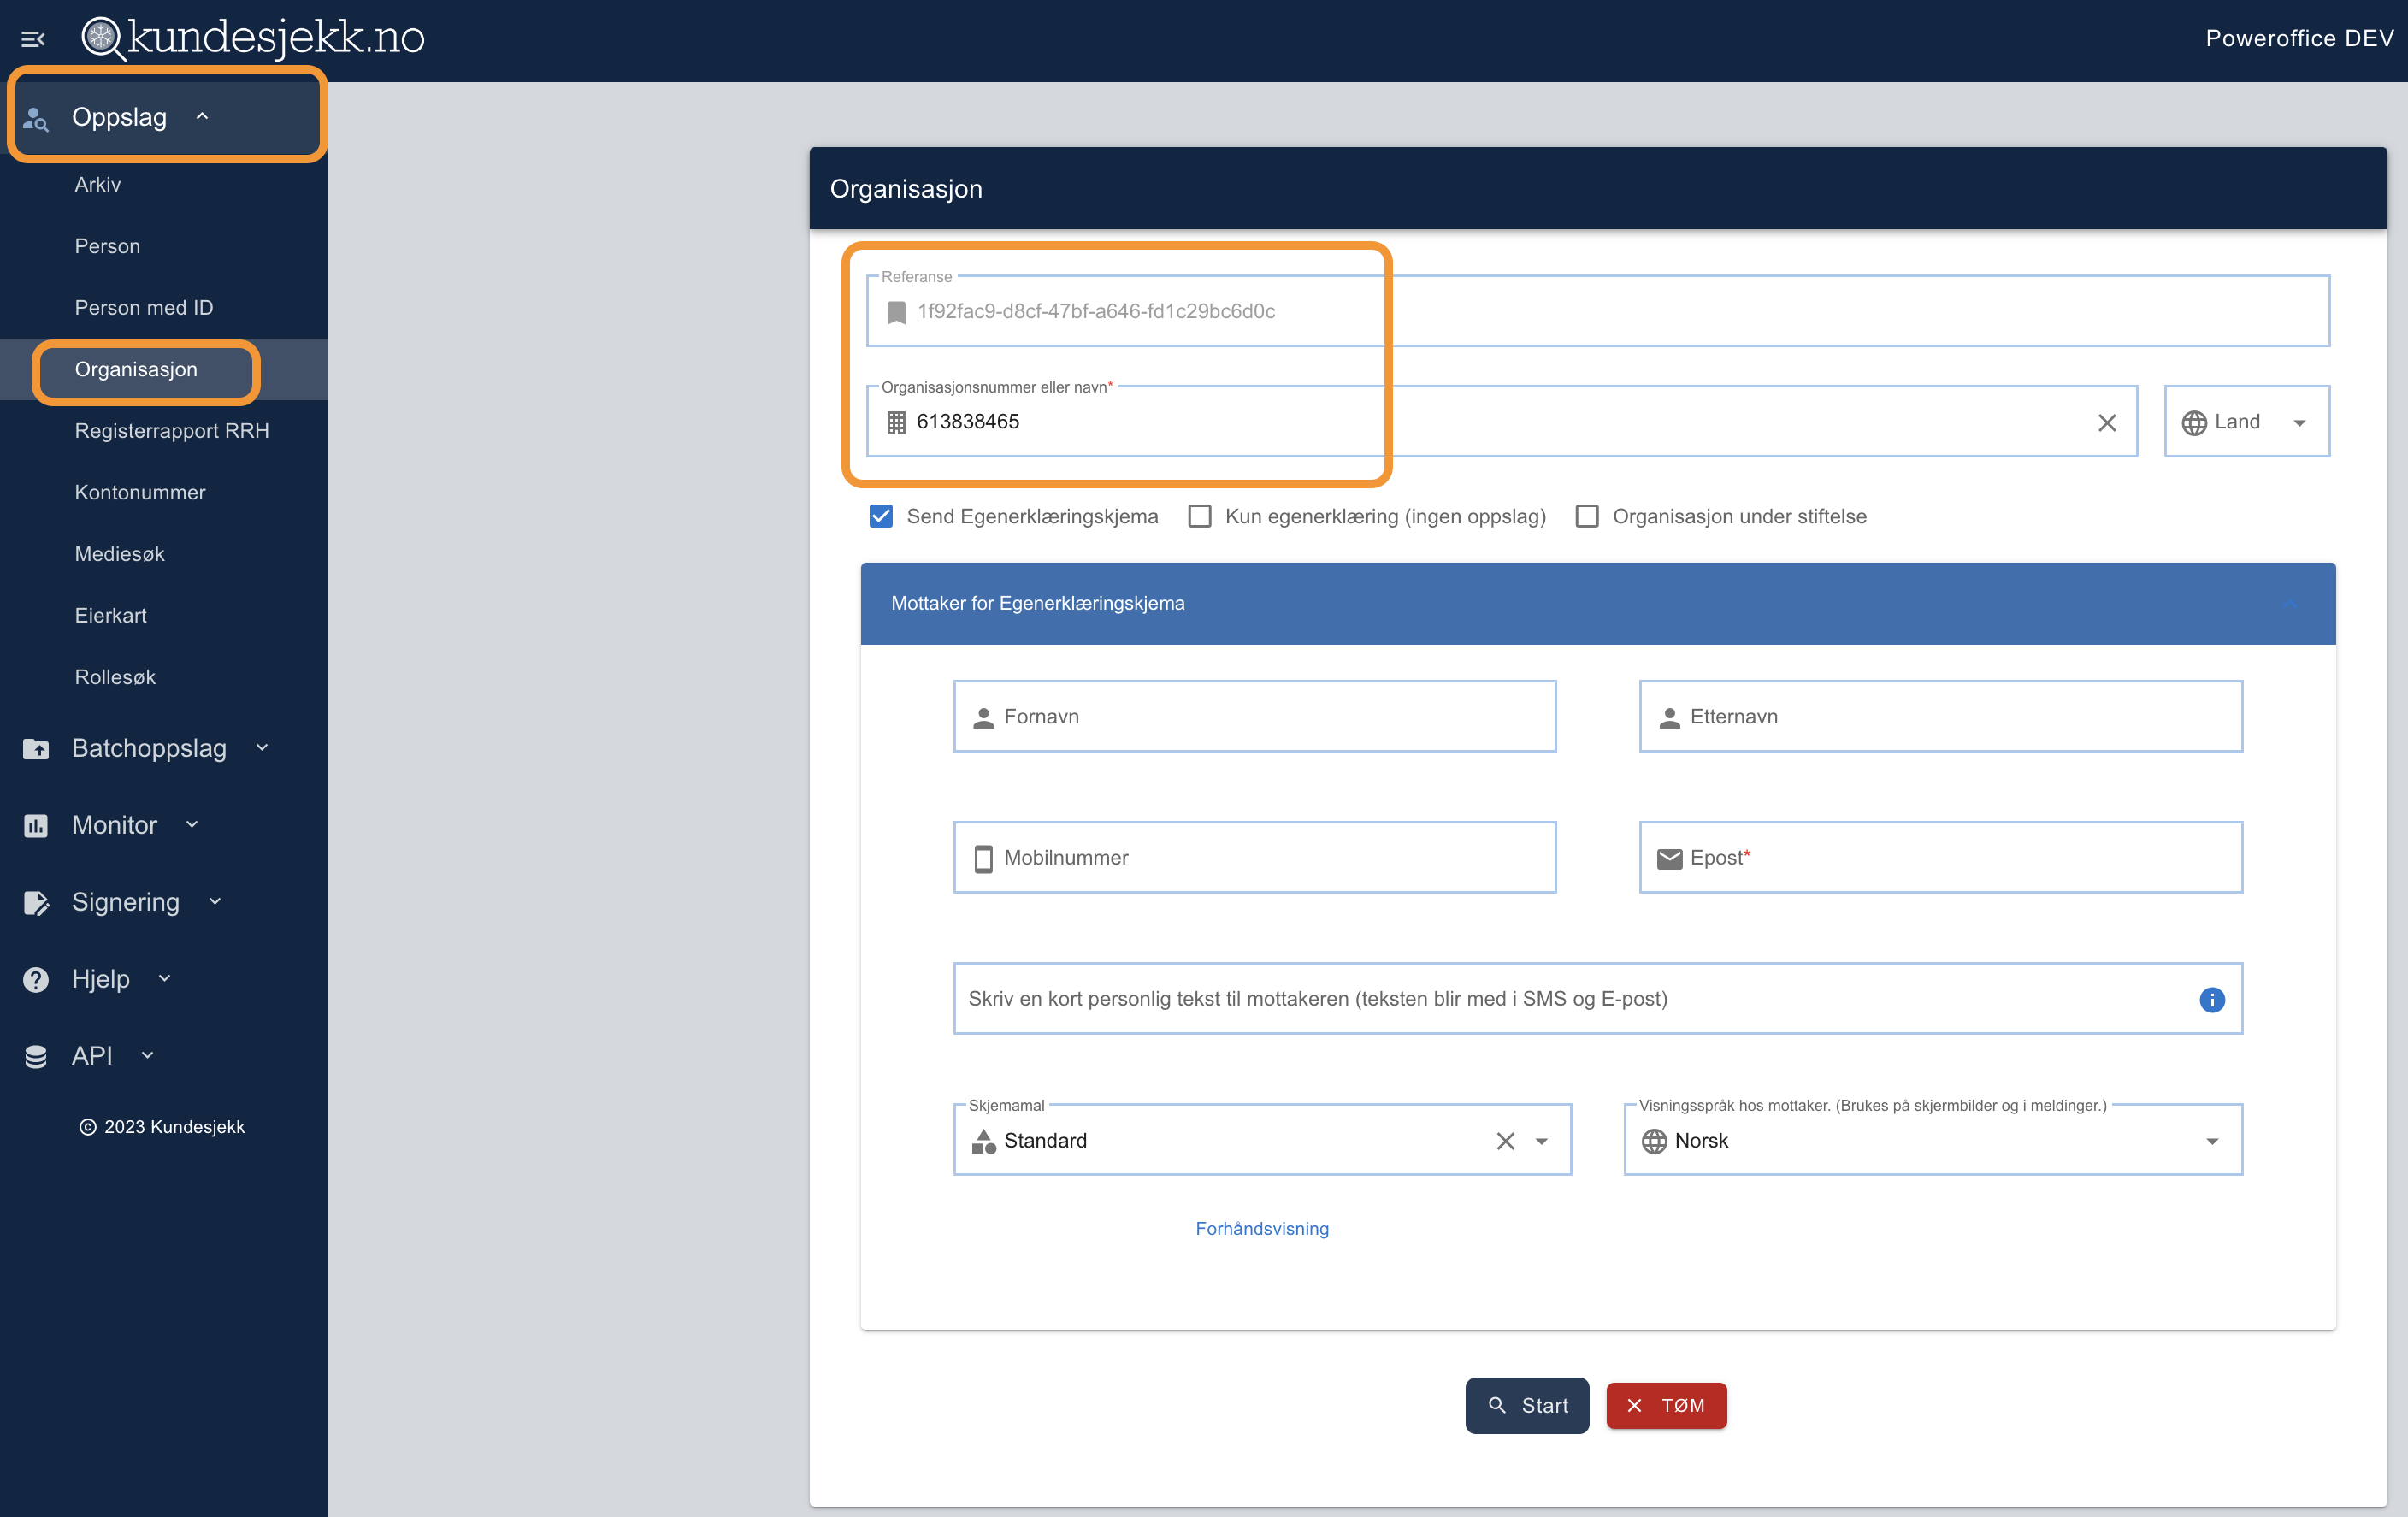Expand the Monitor menu section
2408x1517 pixels.
point(192,824)
